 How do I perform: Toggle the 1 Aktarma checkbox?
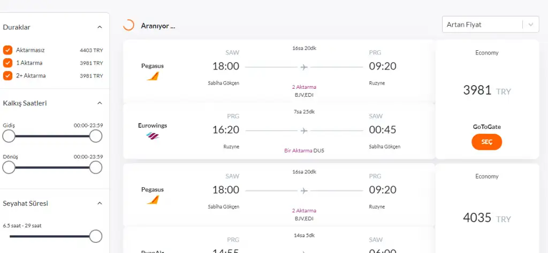point(7,63)
